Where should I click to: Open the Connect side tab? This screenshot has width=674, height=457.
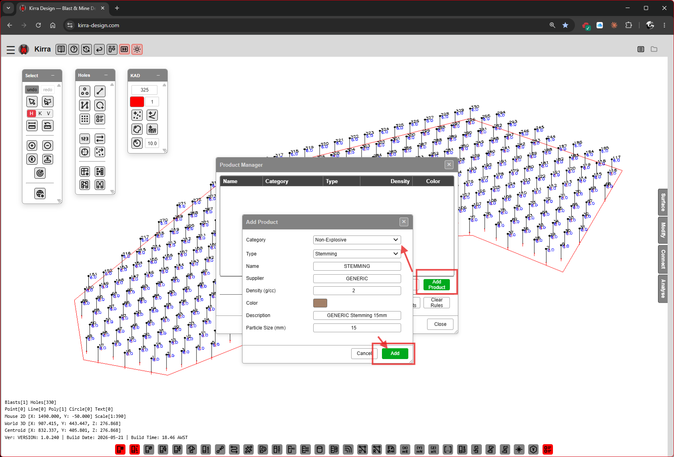pyautogui.click(x=663, y=259)
